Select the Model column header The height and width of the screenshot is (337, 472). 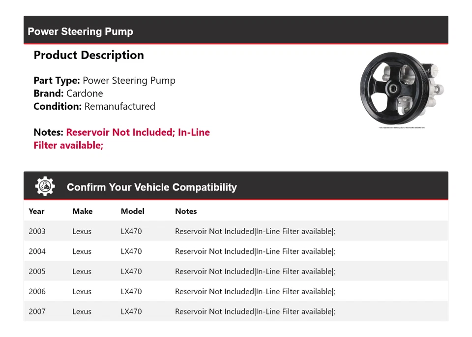click(x=132, y=211)
